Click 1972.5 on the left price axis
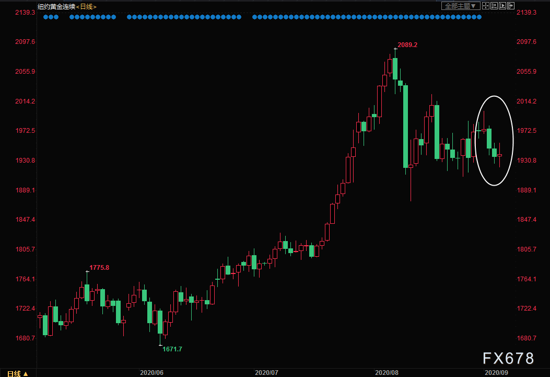Viewport: 550px width, 377px height. [x=25, y=131]
